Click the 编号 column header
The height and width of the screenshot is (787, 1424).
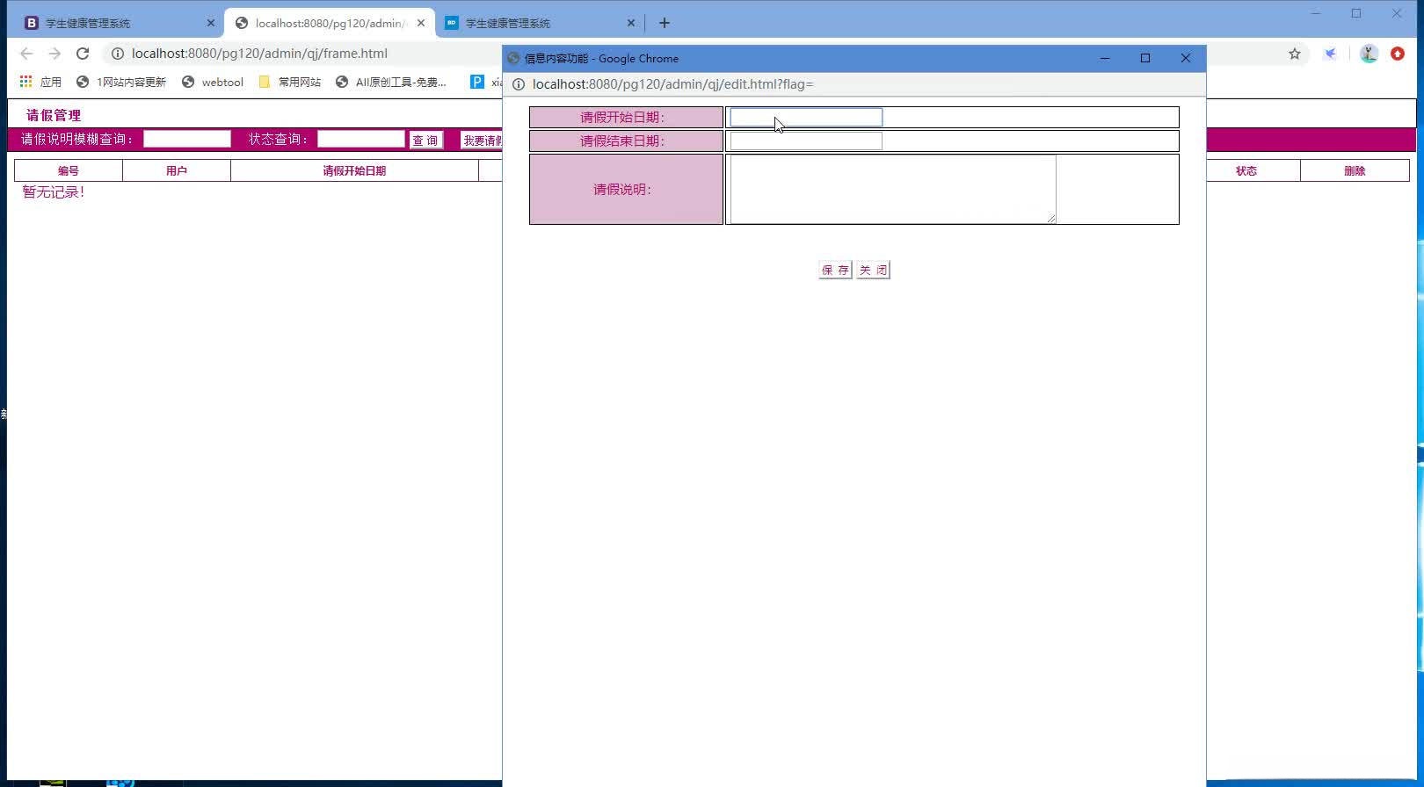tap(69, 171)
